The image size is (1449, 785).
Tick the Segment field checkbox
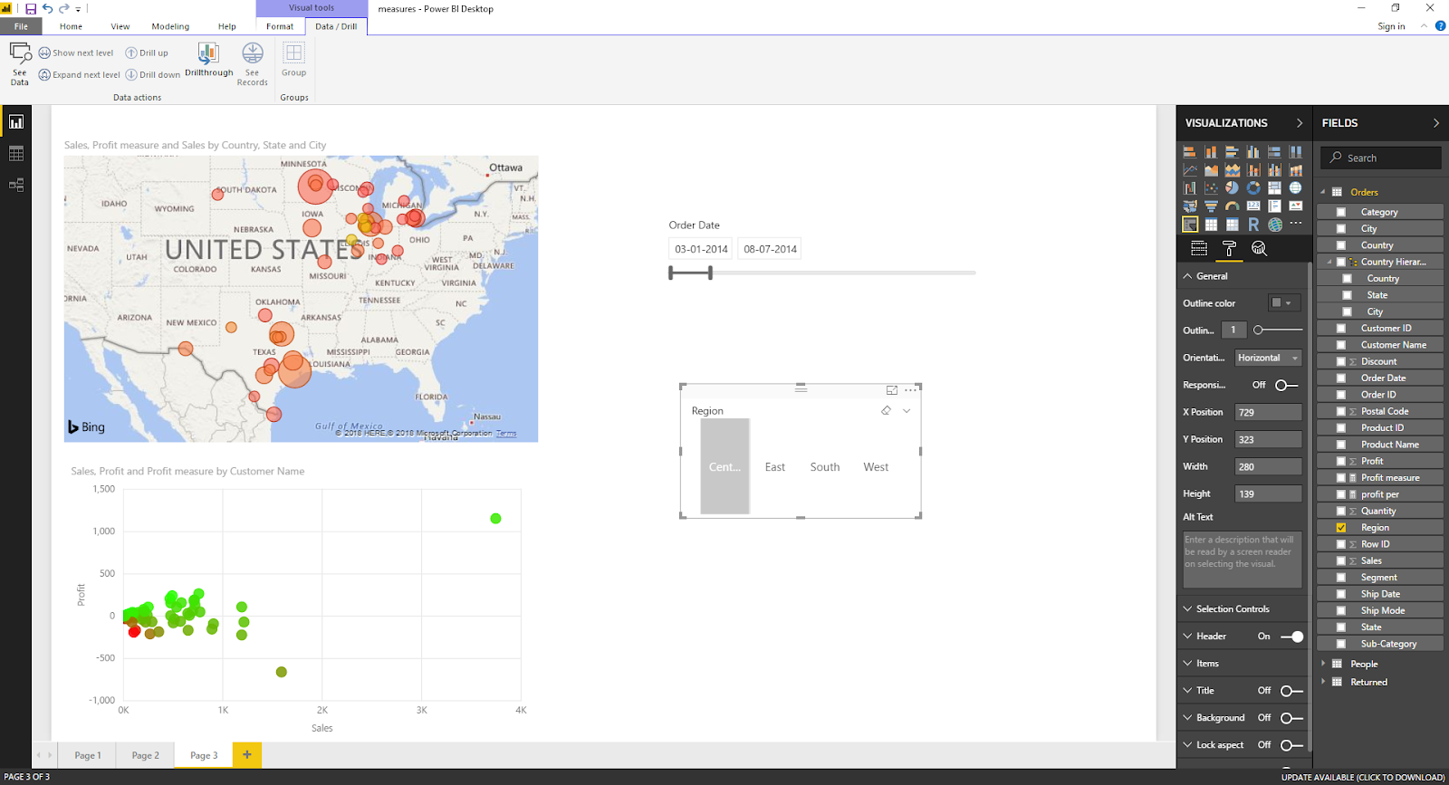point(1341,578)
